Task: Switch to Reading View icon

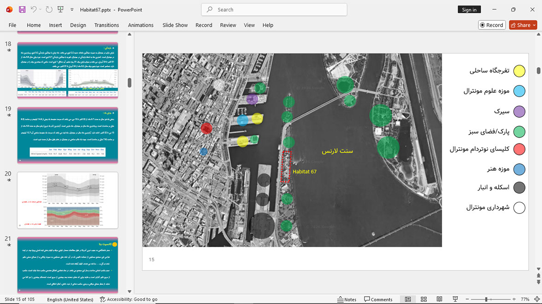Action: click(439, 299)
